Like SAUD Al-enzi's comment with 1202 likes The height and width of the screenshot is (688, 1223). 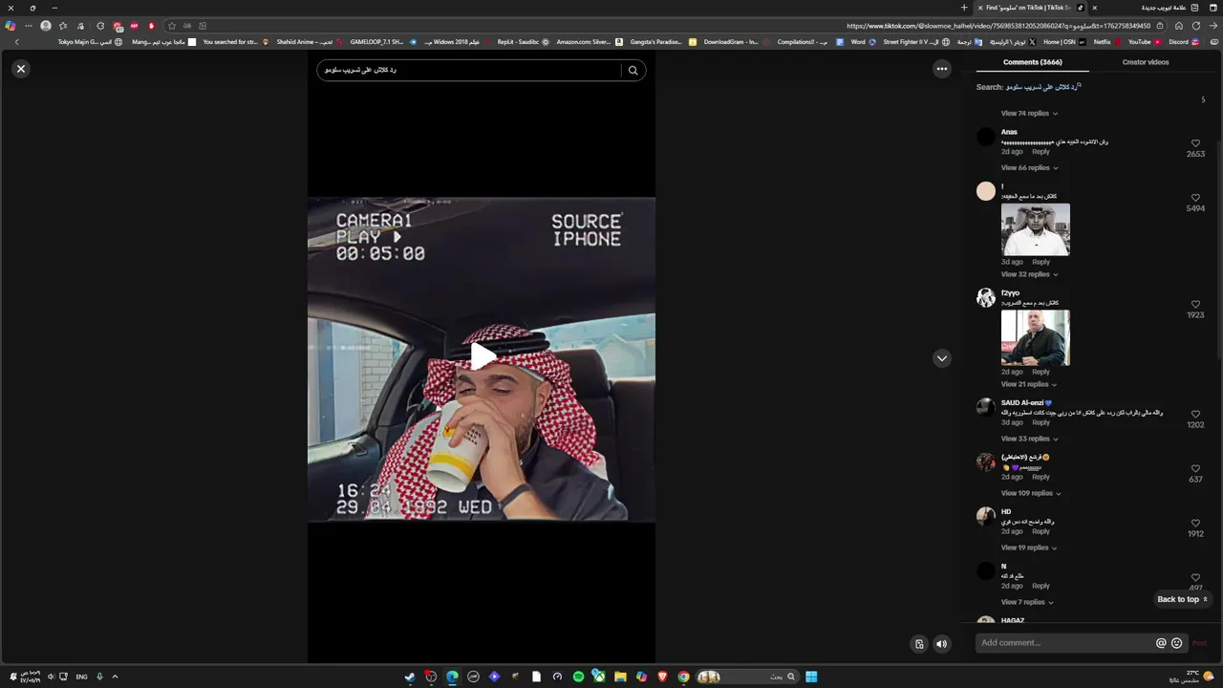(x=1195, y=415)
